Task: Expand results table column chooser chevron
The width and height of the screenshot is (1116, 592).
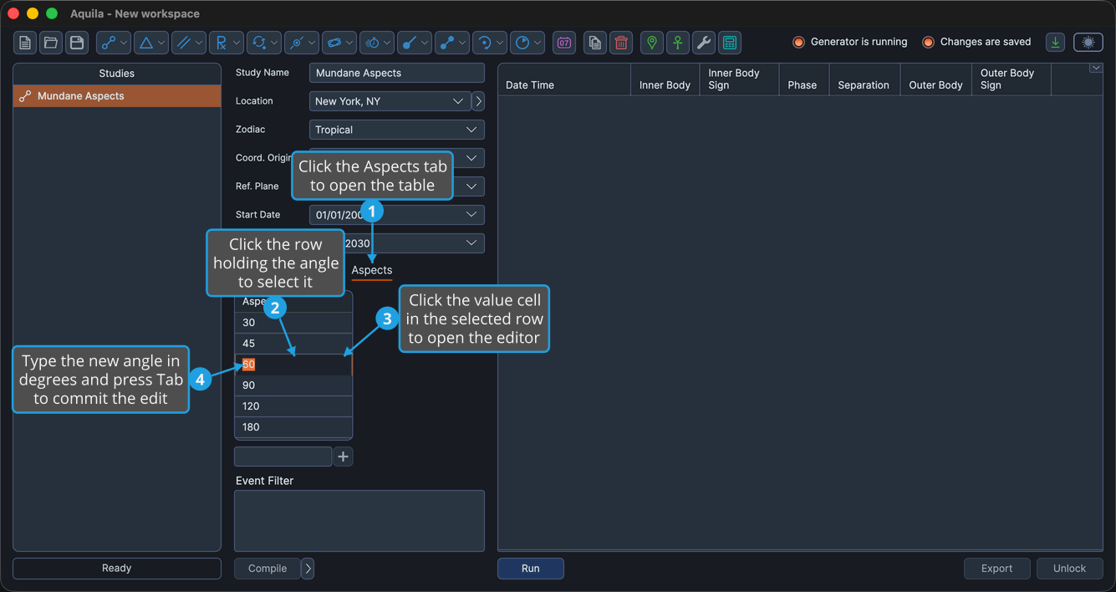Action: click(x=1096, y=69)
